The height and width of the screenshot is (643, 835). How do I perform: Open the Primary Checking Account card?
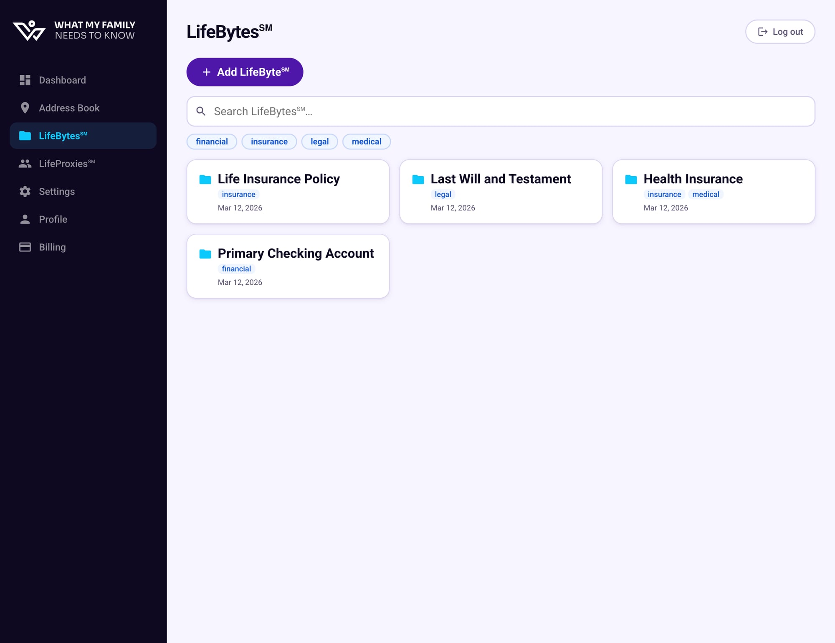(x=288, y=266)
